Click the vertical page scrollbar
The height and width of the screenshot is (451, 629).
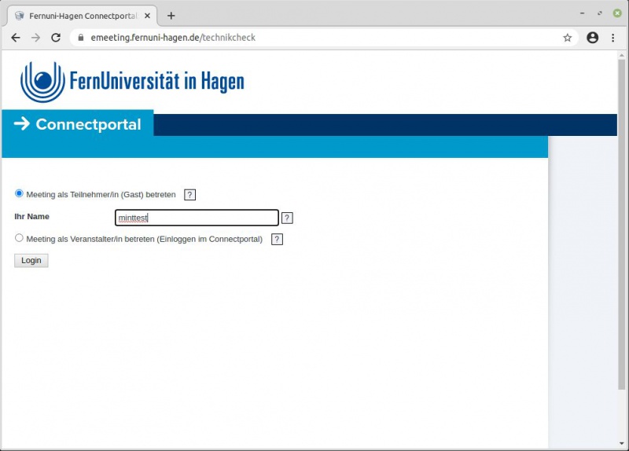[621, 225]
